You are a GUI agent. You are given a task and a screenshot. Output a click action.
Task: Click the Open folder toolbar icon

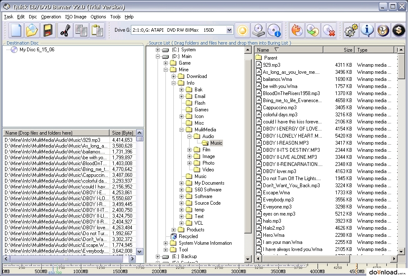(x=32, y=30)
